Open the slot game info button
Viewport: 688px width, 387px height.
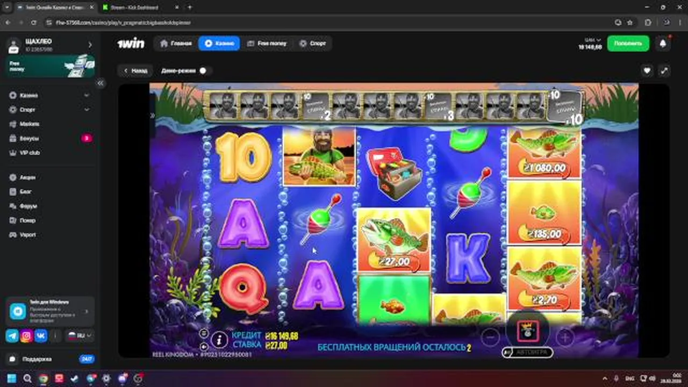[x=219, y=339]
